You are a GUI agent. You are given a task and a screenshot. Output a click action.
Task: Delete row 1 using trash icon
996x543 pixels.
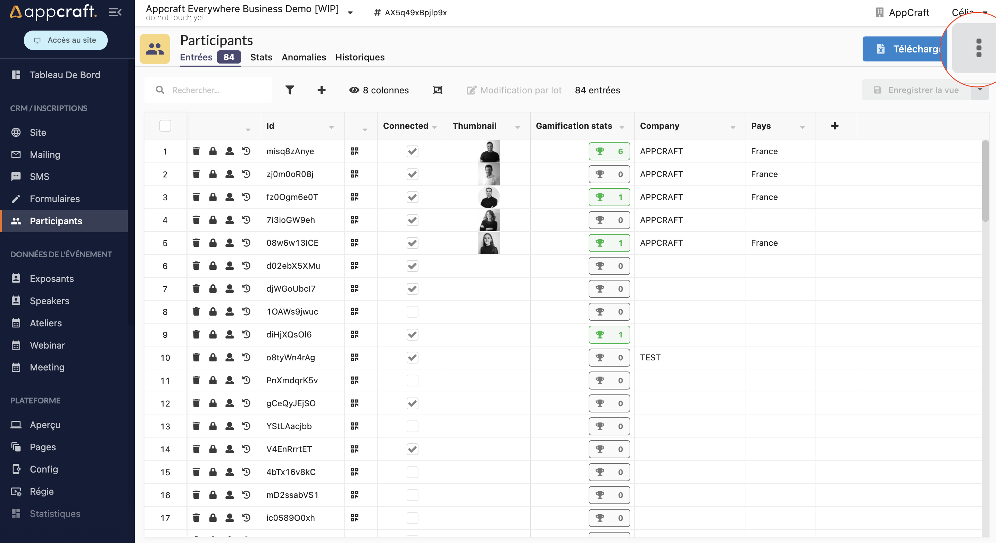coord(197,151)
